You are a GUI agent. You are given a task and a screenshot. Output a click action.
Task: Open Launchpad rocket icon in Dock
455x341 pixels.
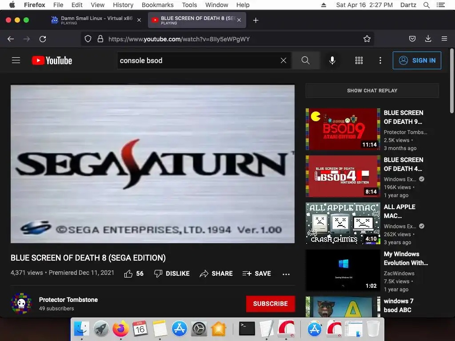tap(101, 329)
